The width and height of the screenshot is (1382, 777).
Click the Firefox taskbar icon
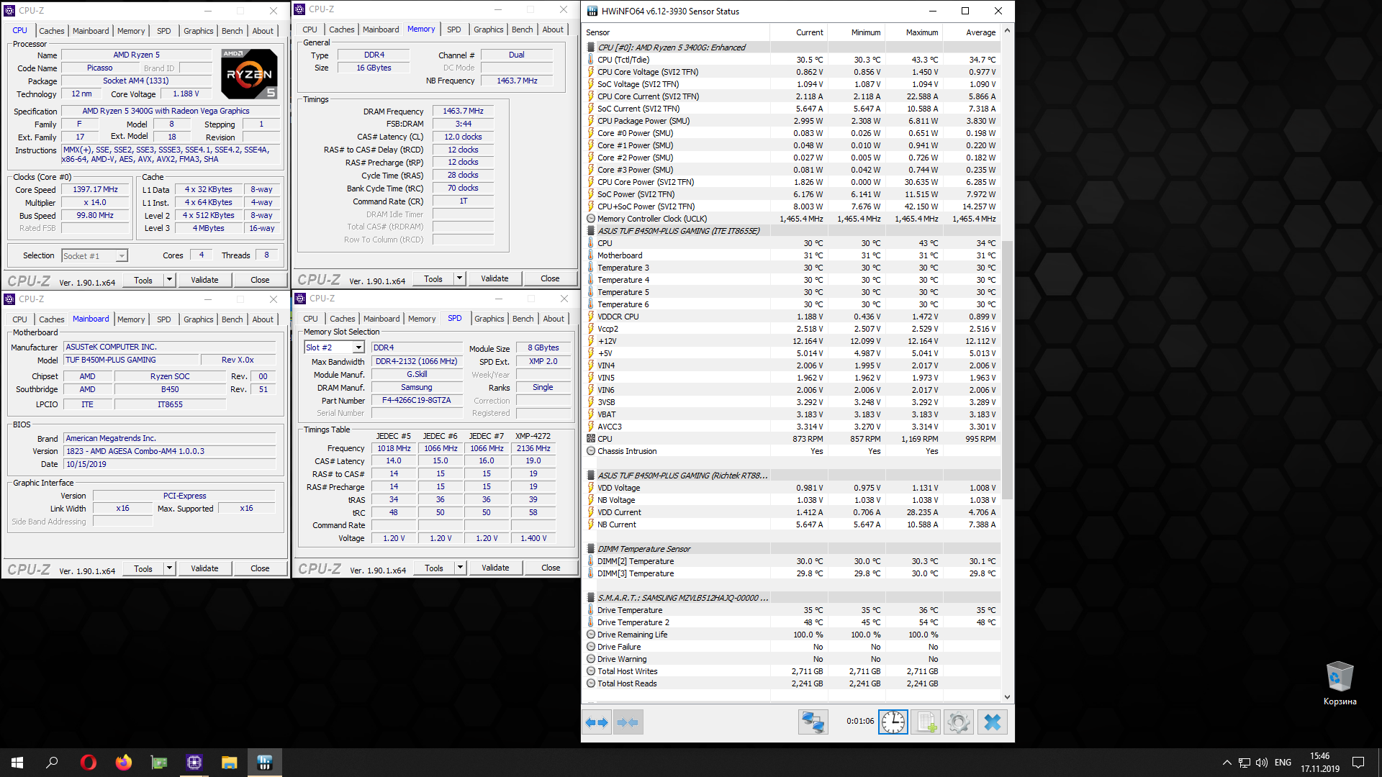click(x=123, y=763)
